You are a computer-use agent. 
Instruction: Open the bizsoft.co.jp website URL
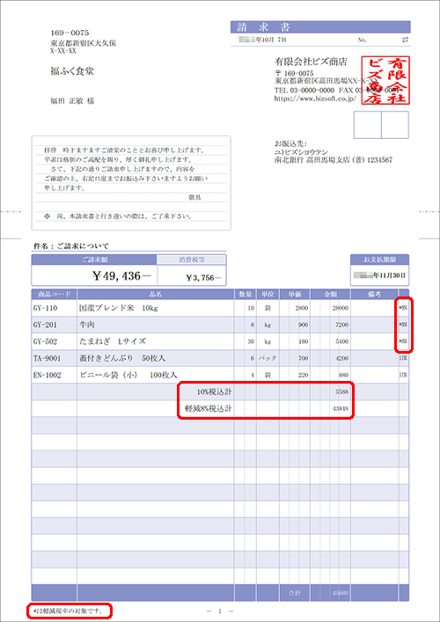(x=315, y=99)
